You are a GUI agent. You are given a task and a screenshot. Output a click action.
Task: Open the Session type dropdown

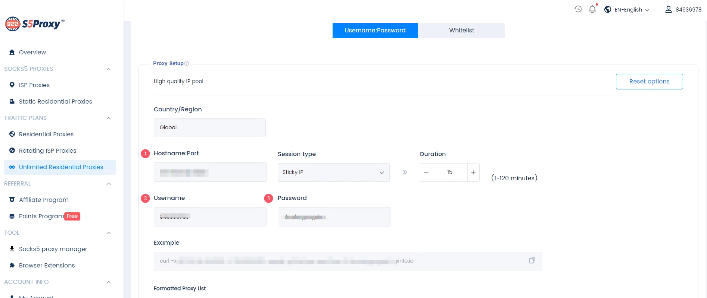[x=333, y=172]
